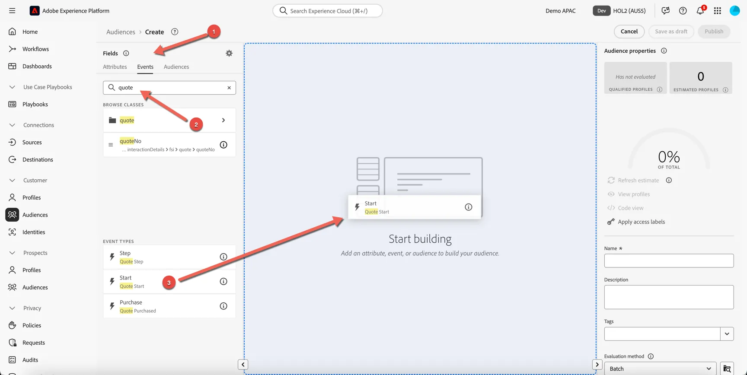
Task: Collapse the Connections nav section
Action: click(12, 125)
